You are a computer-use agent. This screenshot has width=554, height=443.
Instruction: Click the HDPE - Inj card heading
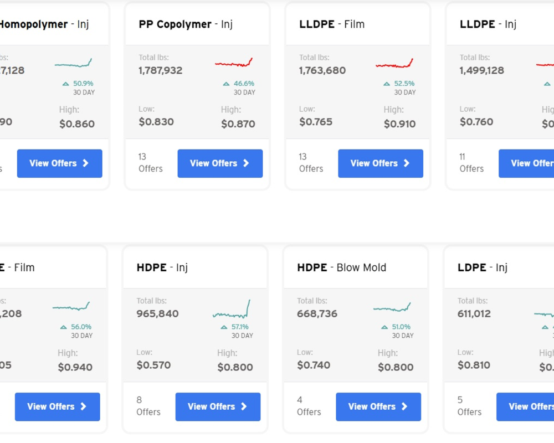(162, 267)
